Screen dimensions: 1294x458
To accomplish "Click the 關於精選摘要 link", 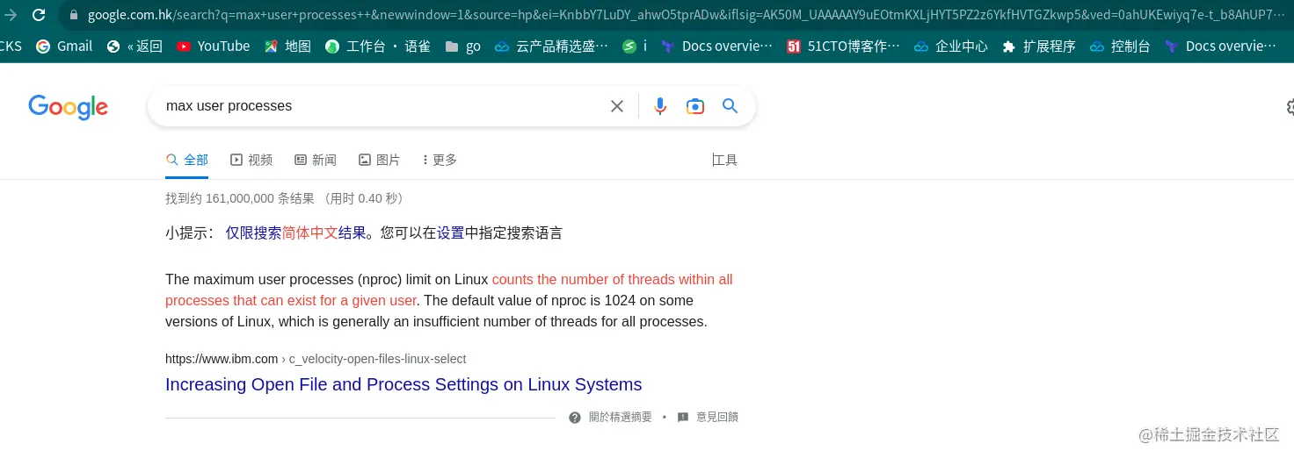I will tap(621, 418).
